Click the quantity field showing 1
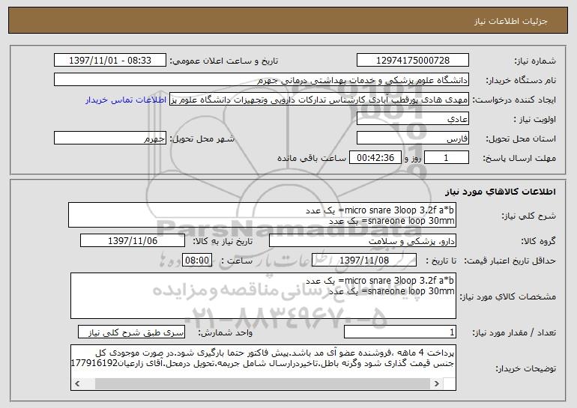Image resolution: width=577 pixels, height=408 pixels. tap(400, 332)
